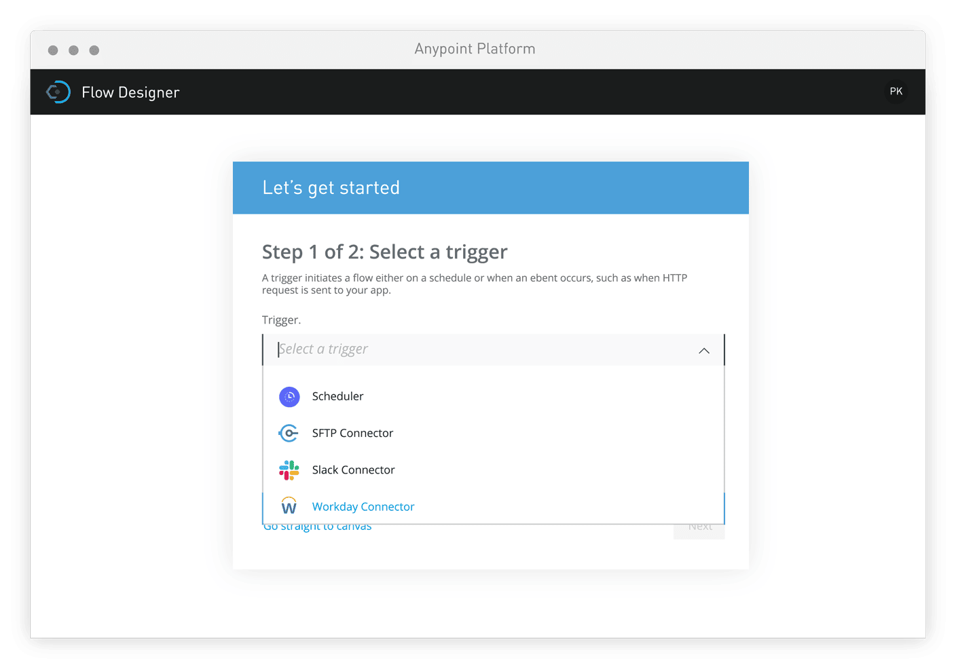Collapse the trigger dropdown with the chevron
The image size is (956, 669).
coord(704,351)
